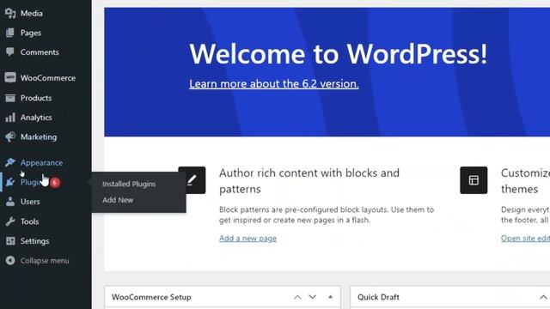Select Installed Plugins from flyout submenu
The height and width of the screenshot is (309, 550).
tap(129, 184)
